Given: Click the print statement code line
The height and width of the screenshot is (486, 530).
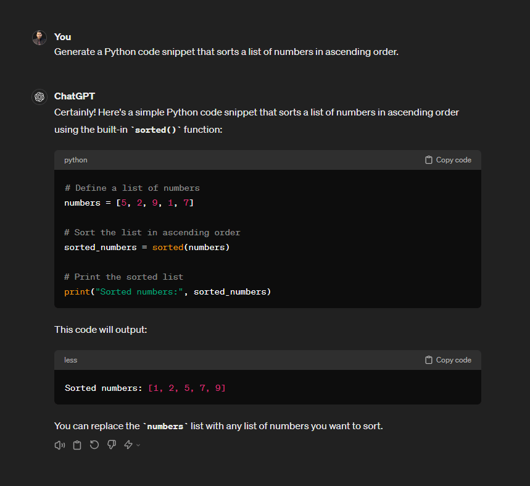Looking at the screenshot, I should 168,292.
